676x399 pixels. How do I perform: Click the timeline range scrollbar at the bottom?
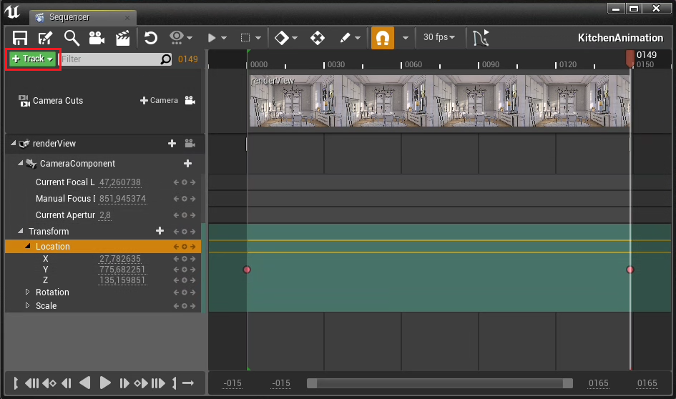point(439,383)
